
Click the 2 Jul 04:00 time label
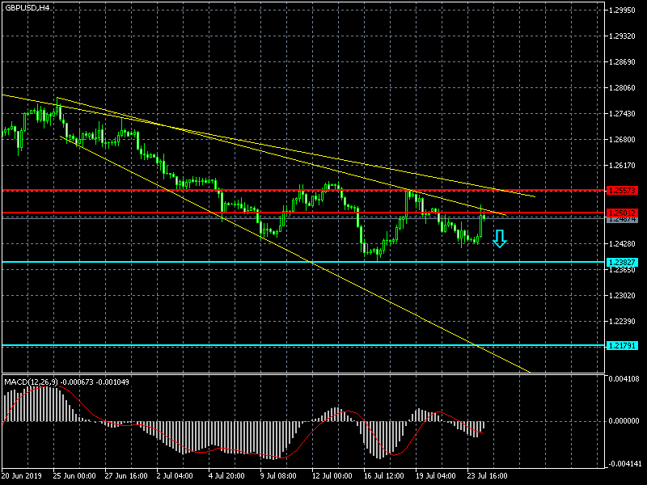175,476
